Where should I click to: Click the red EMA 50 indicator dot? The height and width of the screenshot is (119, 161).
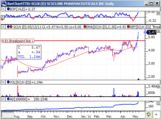85,27
